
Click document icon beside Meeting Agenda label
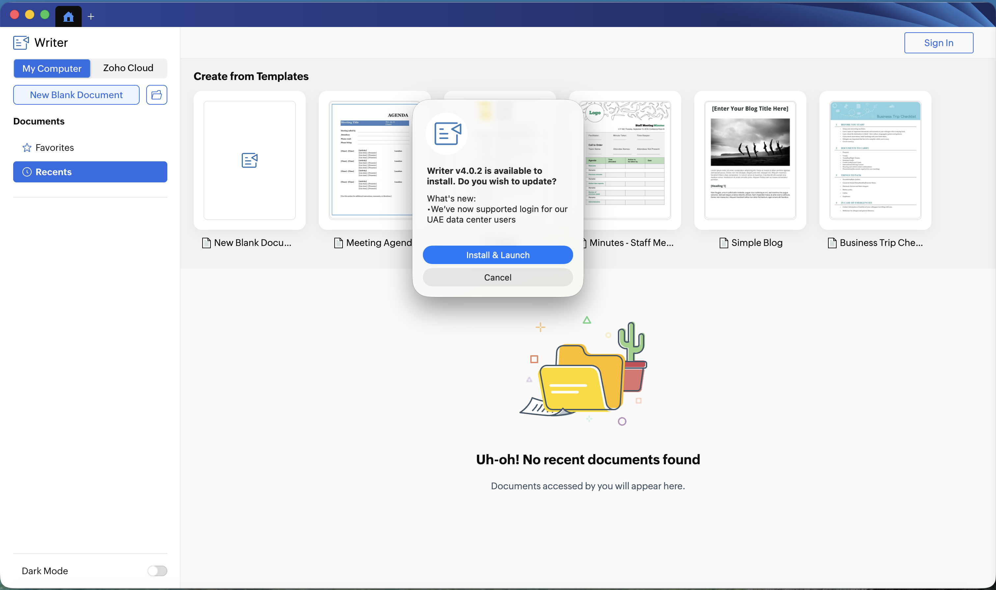pyautogui.click(x=338, y=243)
